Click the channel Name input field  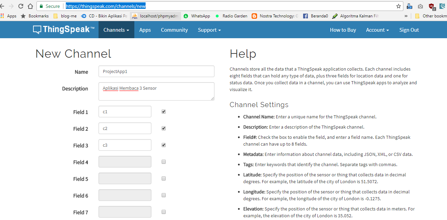click(157, 71)
